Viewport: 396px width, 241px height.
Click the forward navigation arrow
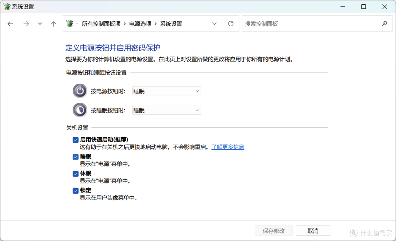click(x=26, y=24)
